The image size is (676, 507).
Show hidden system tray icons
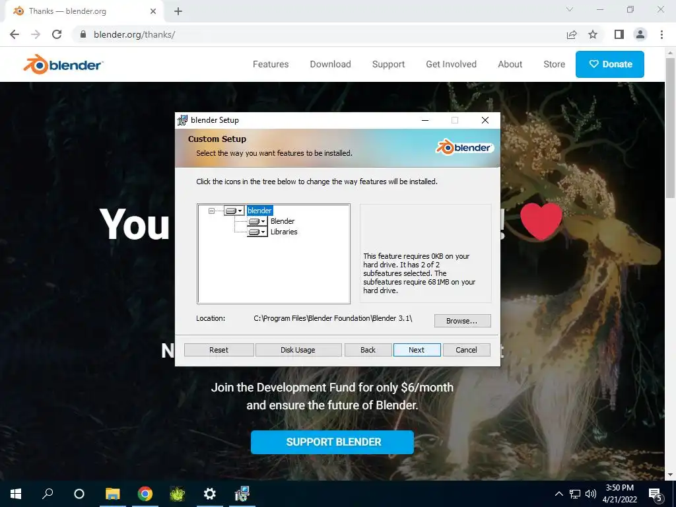click(558, 494)
